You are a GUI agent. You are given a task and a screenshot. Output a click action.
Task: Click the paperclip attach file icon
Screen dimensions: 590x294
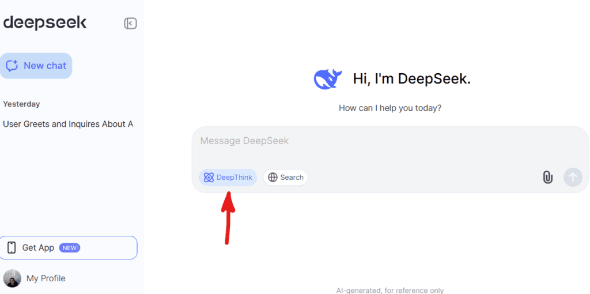pos(547,178)
